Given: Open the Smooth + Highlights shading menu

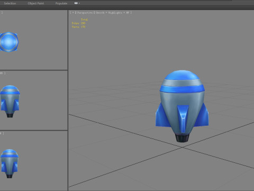Looking at the screenshot, I should click(109, 13).
